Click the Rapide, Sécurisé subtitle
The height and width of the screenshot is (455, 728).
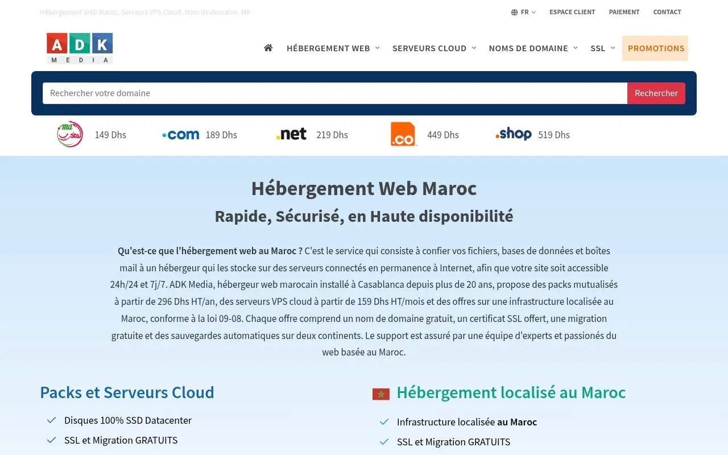click(x=364, y=216)
